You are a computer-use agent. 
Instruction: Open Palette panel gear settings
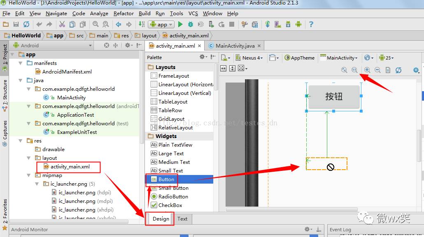[x=203, y=57]
